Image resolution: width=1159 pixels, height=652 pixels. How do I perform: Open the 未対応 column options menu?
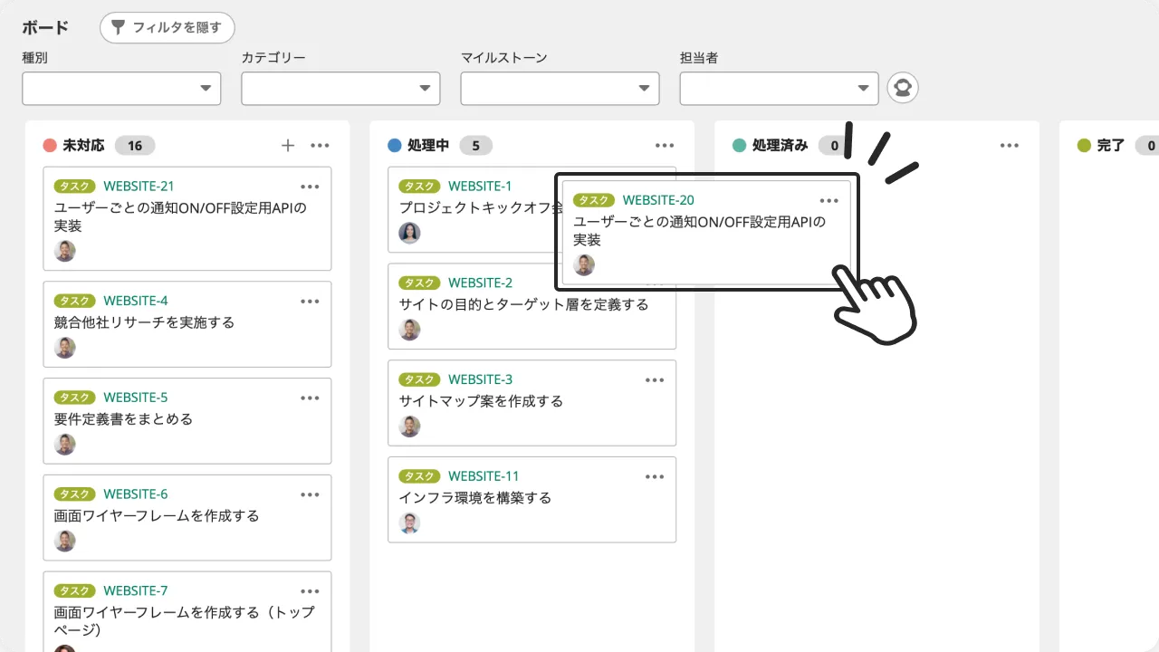click(320, 145)
